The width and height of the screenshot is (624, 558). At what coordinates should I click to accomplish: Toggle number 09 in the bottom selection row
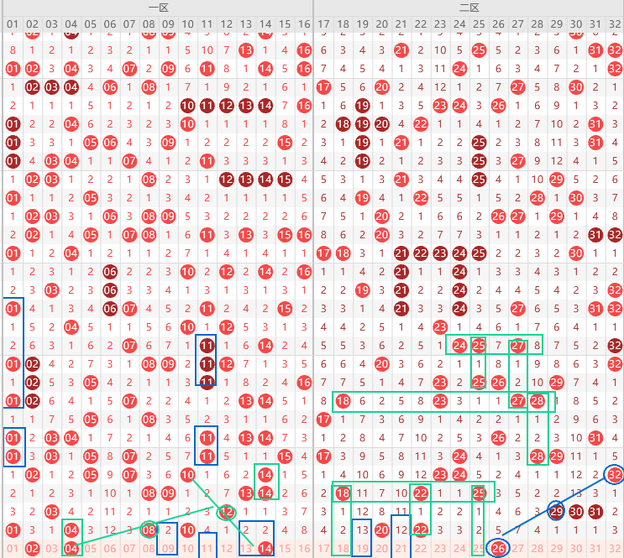coord(168,549)
